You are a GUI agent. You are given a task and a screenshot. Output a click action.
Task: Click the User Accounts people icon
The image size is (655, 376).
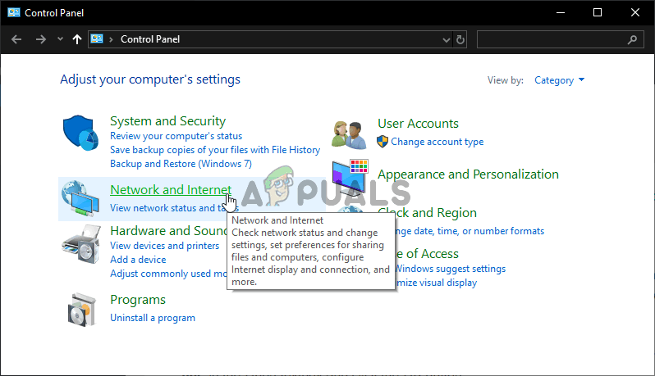click(x=348, y=134)
